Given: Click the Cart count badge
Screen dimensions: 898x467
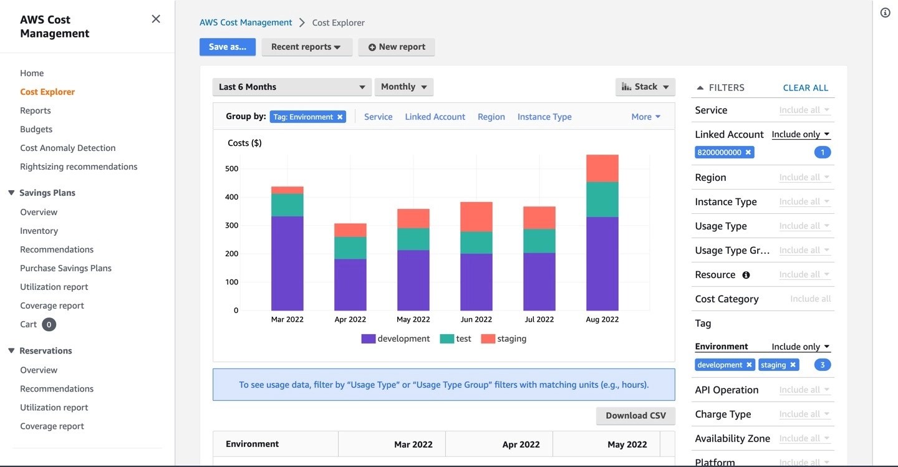Looking at the screenshot, I should [49, 324].
